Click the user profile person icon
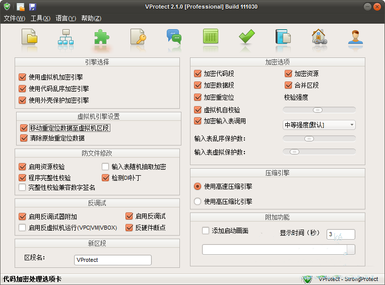The height and width of the screenshot is (285, 385). [x=356, y=38]
